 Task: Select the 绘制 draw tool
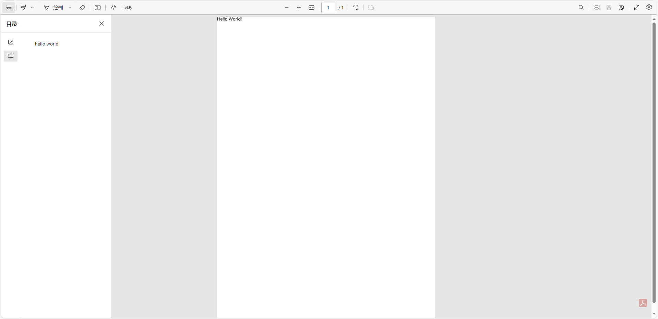(53, 8)
